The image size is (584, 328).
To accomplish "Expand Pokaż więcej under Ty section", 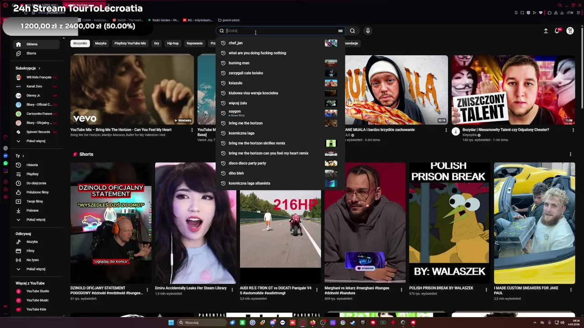I will 36,220.
